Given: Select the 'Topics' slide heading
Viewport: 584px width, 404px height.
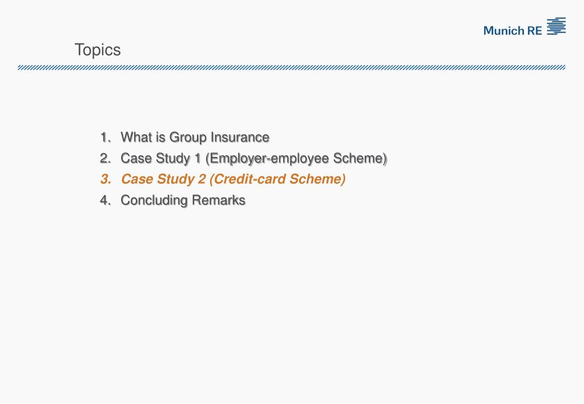Looking at the screenshot, I should tap(98, 50).
